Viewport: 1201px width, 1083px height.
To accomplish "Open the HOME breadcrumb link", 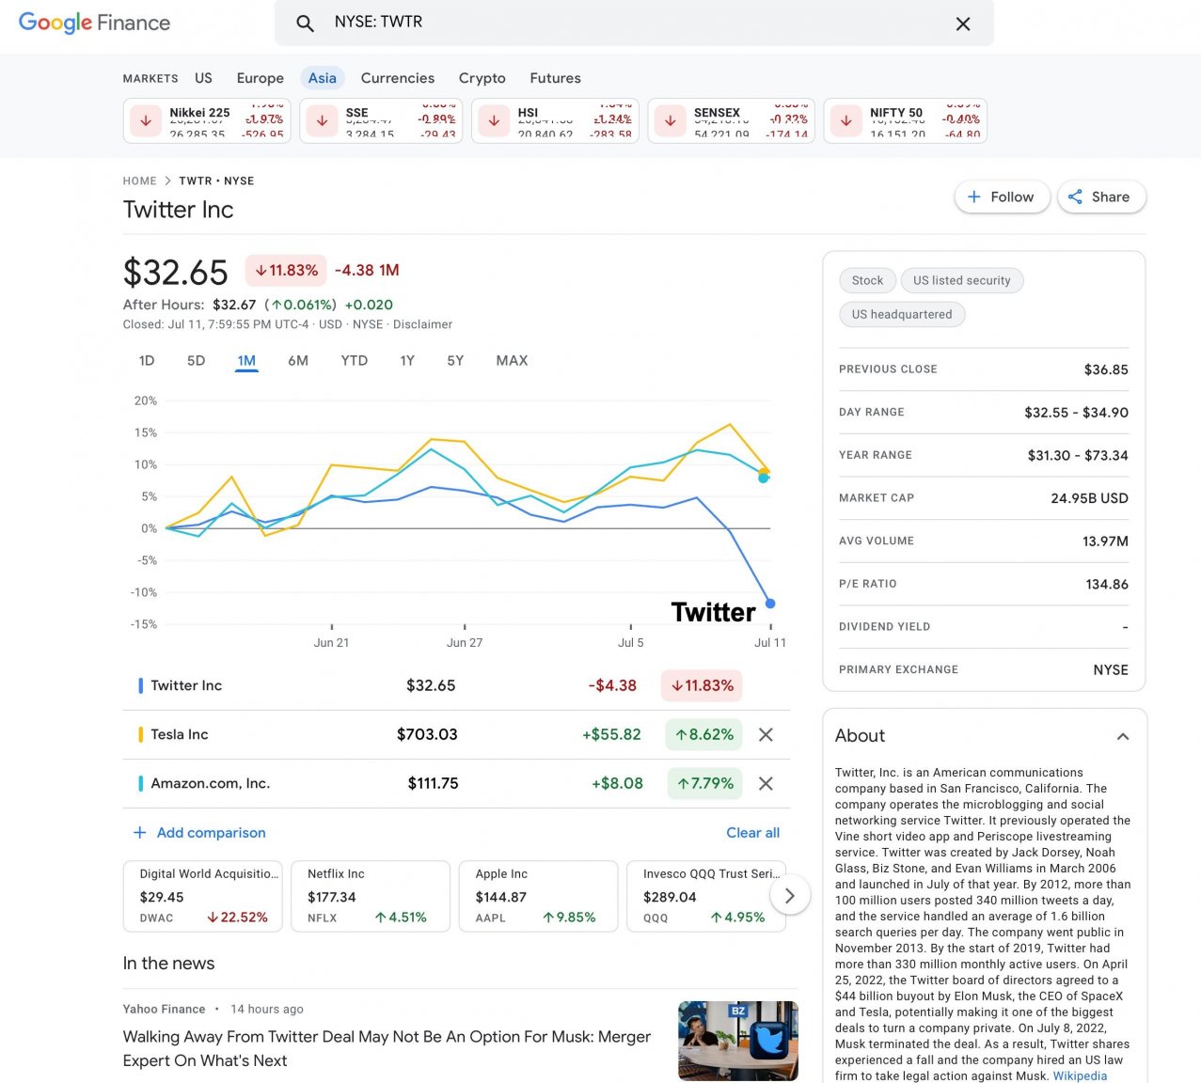I will [140, 180].
